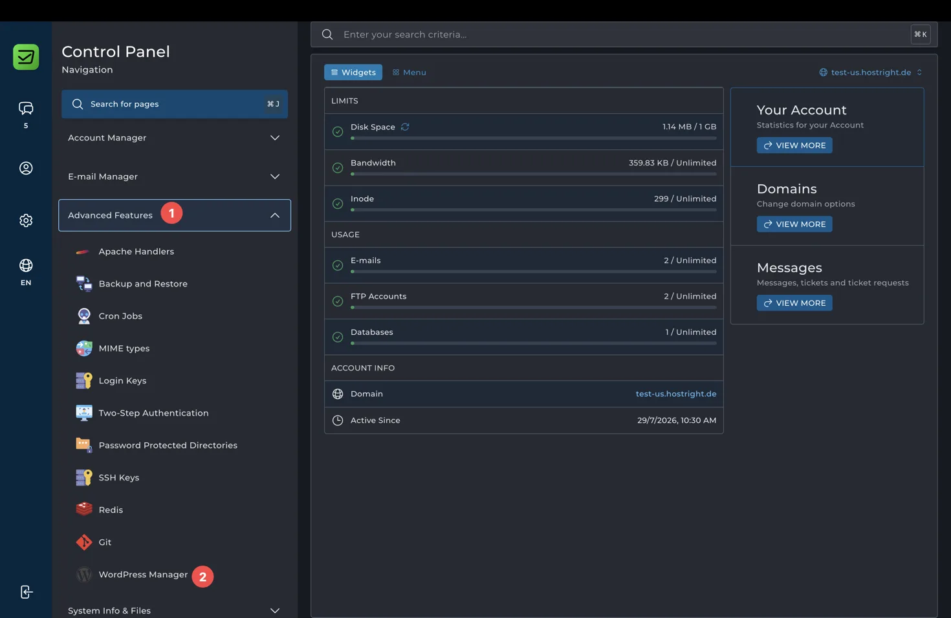
Task: Click the Cron Jobs icon
Action: (x=83, y=316)
